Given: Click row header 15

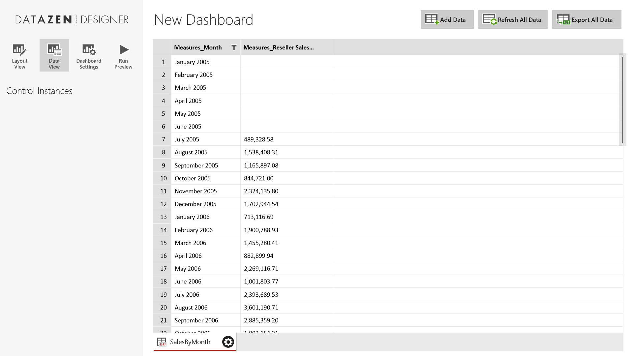Looking at the screenshot, I should point(163,243).
